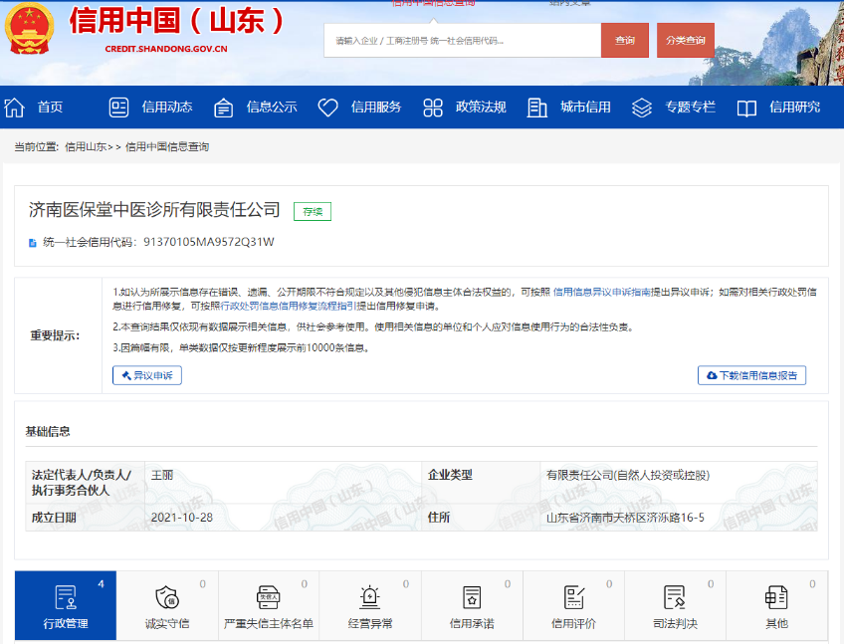Click the credit code 91370105MA9572Q31W
The width and height of the screenshot is (844, 644).
tap(209, 242)
